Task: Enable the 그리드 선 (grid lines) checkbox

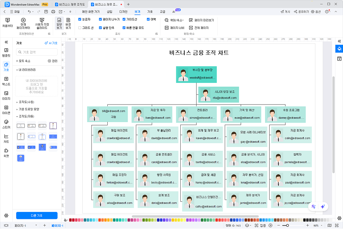Action: (79, 28)
